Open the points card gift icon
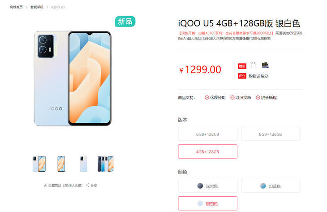The height and width of the screenshot is (212, 327). (265, 65)
